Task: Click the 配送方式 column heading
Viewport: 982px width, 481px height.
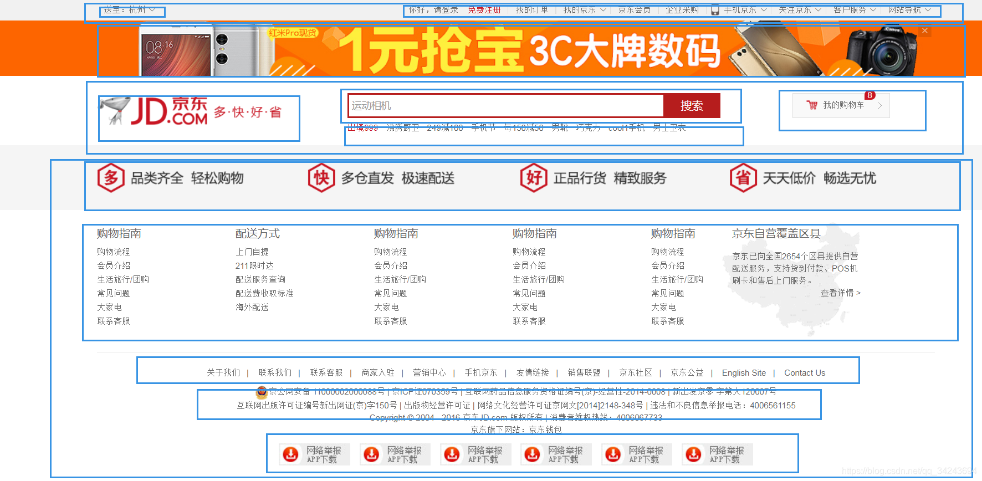Action: pos(258,233)
